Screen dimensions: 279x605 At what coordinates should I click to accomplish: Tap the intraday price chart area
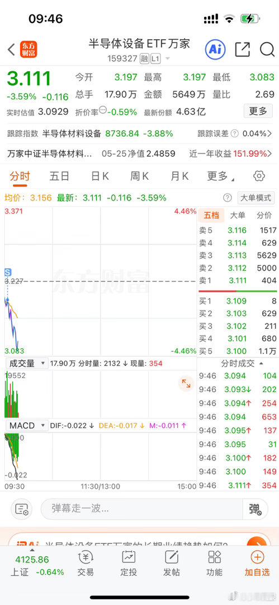point(101,281)
